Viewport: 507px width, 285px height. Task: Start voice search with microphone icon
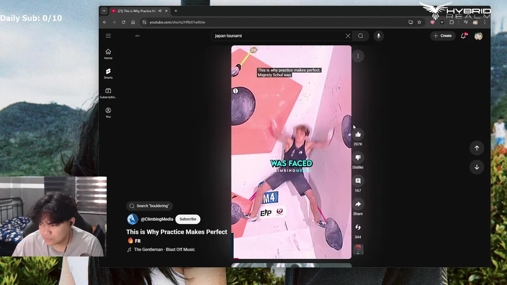379,36
